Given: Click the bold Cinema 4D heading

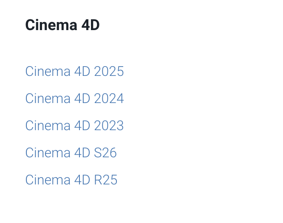Looking at the screenshot, I should 62,25.
